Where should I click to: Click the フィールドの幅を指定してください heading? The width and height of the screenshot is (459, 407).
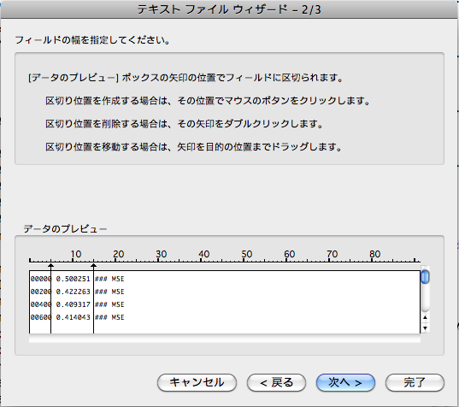tap(92, 40)
